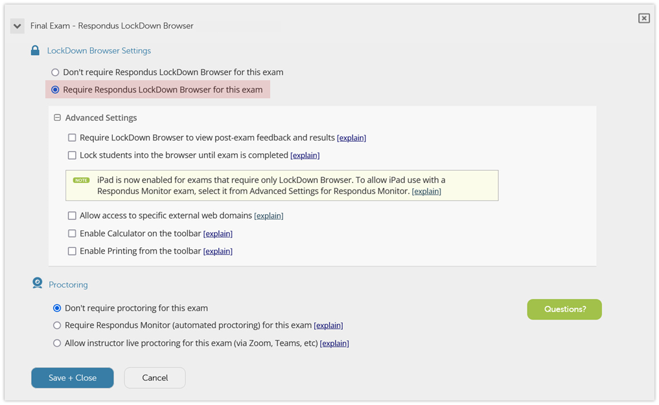The image size is (659, 405).
Task: Check Allow access to specific external web domains
Action: (73, 215)
